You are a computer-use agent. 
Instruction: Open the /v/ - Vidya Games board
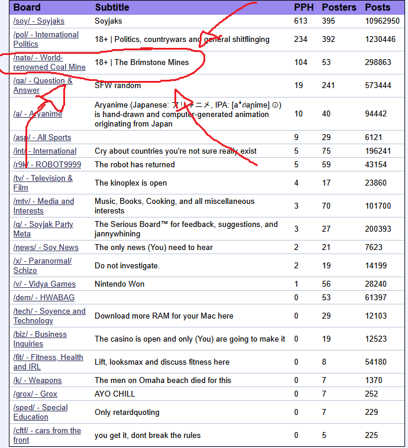coord(44,284)
